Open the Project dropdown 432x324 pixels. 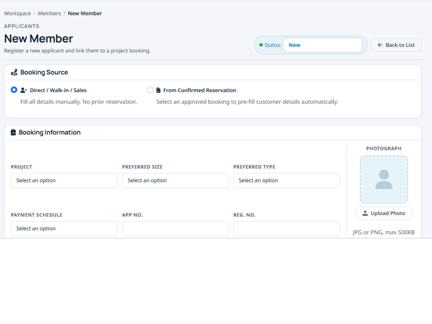pos(64,181)
